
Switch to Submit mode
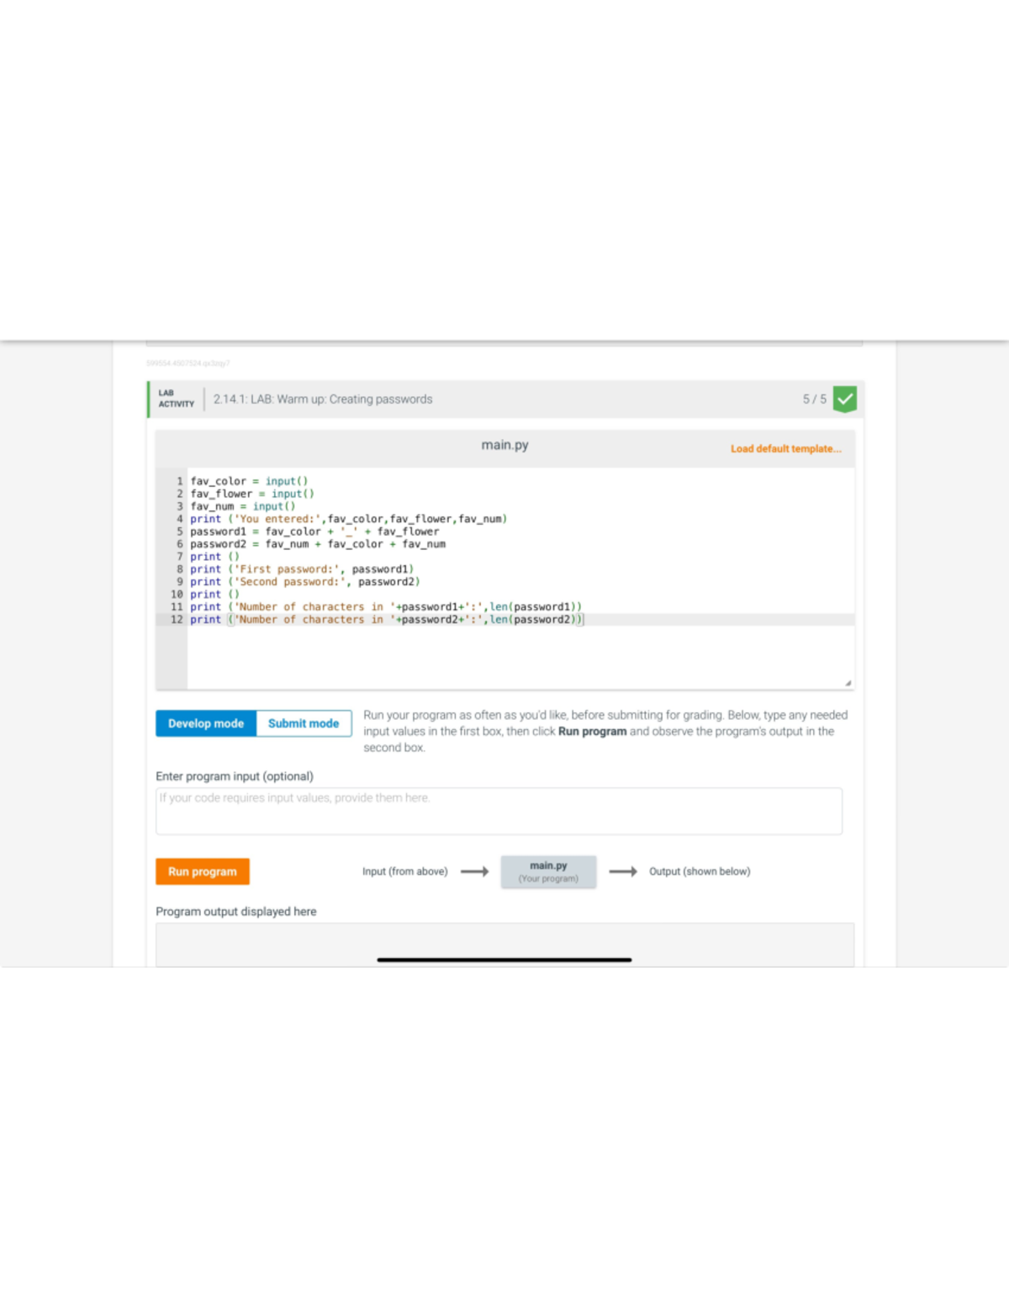[x=303, y=723]
